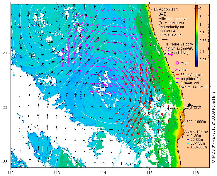Click the magenta seaglider 0m legend marker

[177, 79]
